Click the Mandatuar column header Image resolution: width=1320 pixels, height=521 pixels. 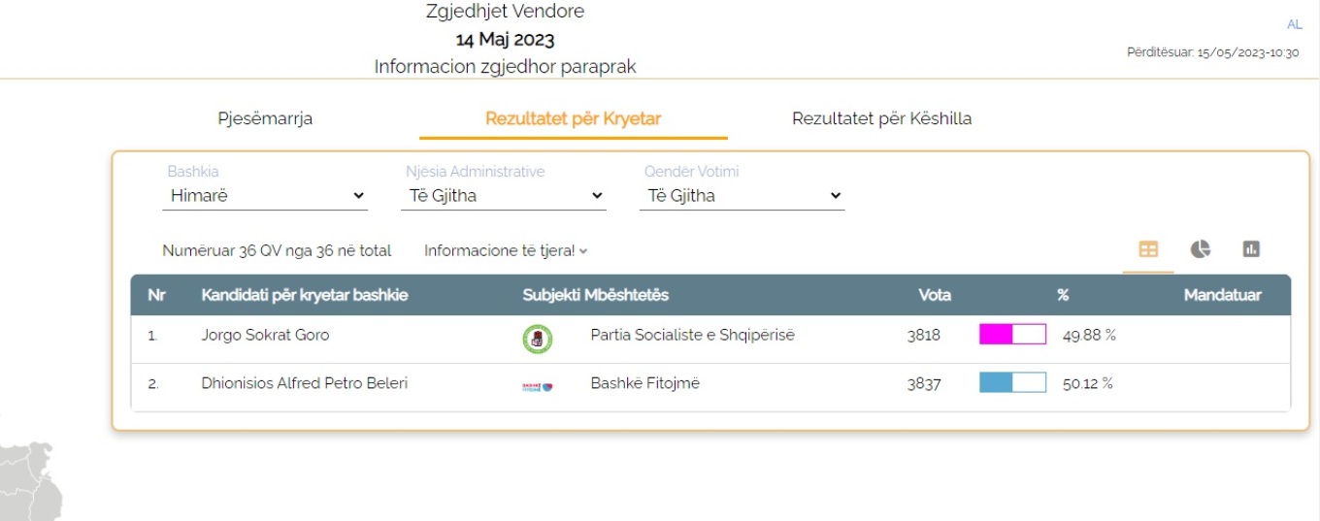1222,295
